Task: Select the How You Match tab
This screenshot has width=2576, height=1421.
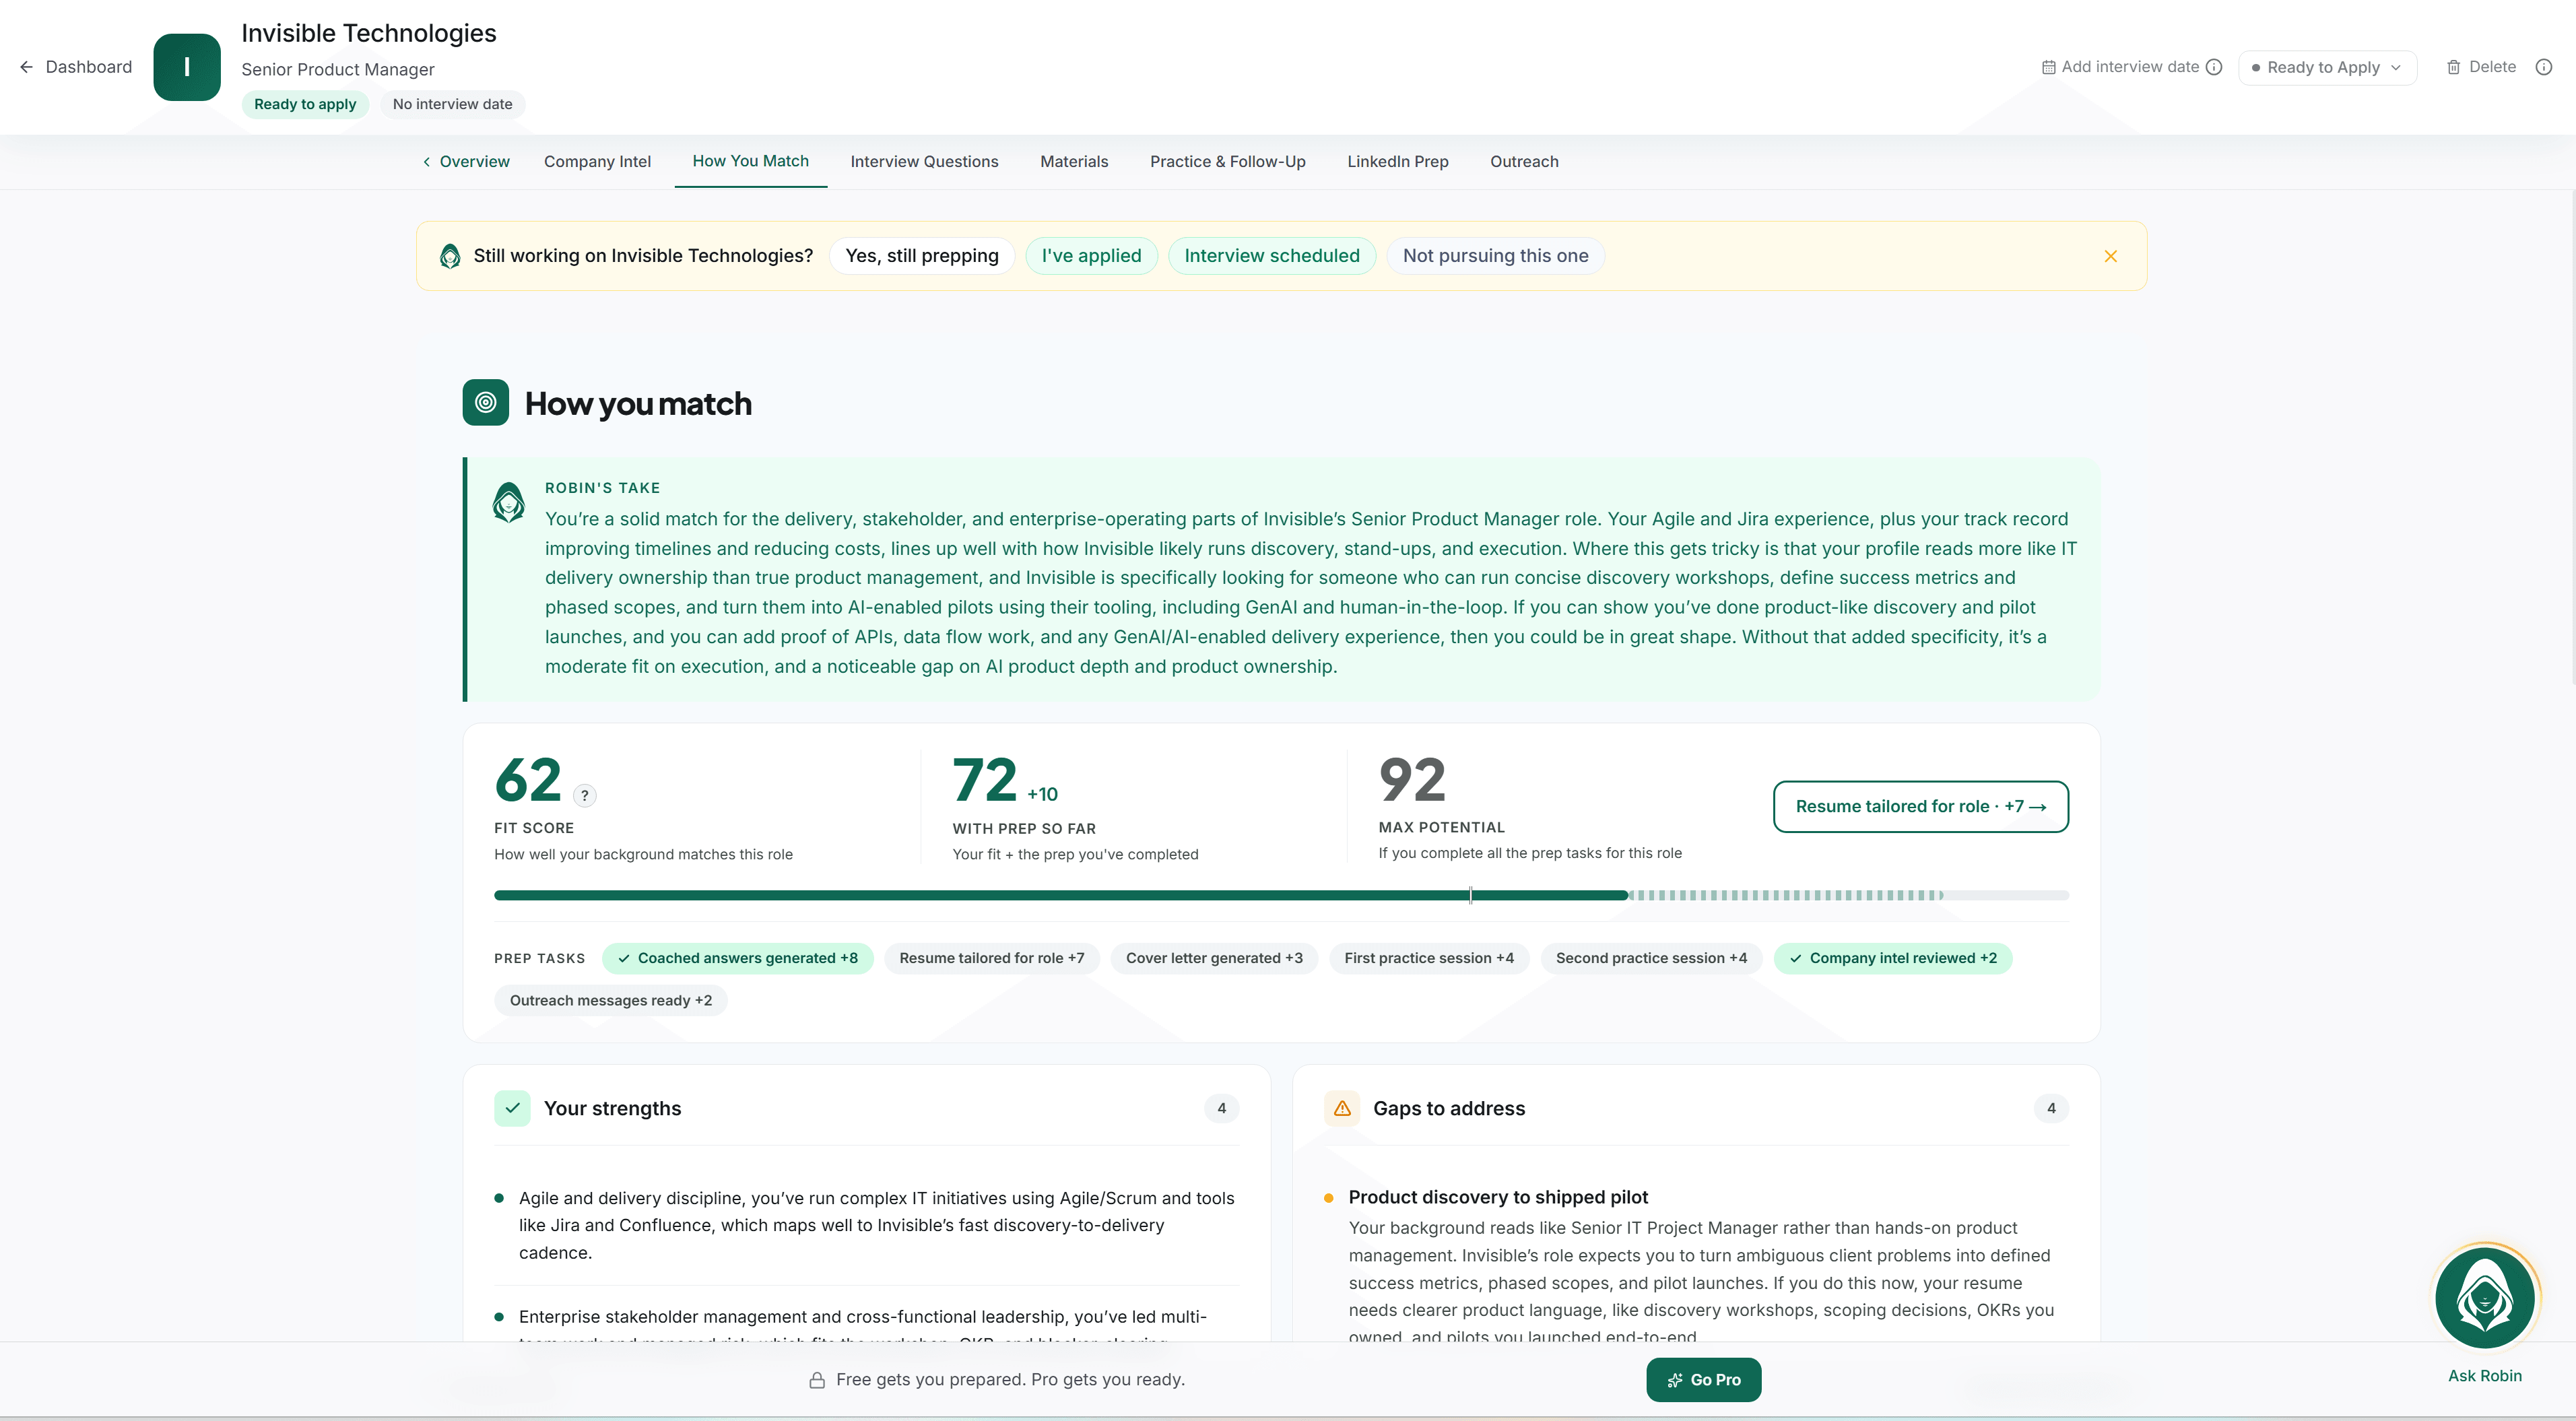Action: click(750, 161)
